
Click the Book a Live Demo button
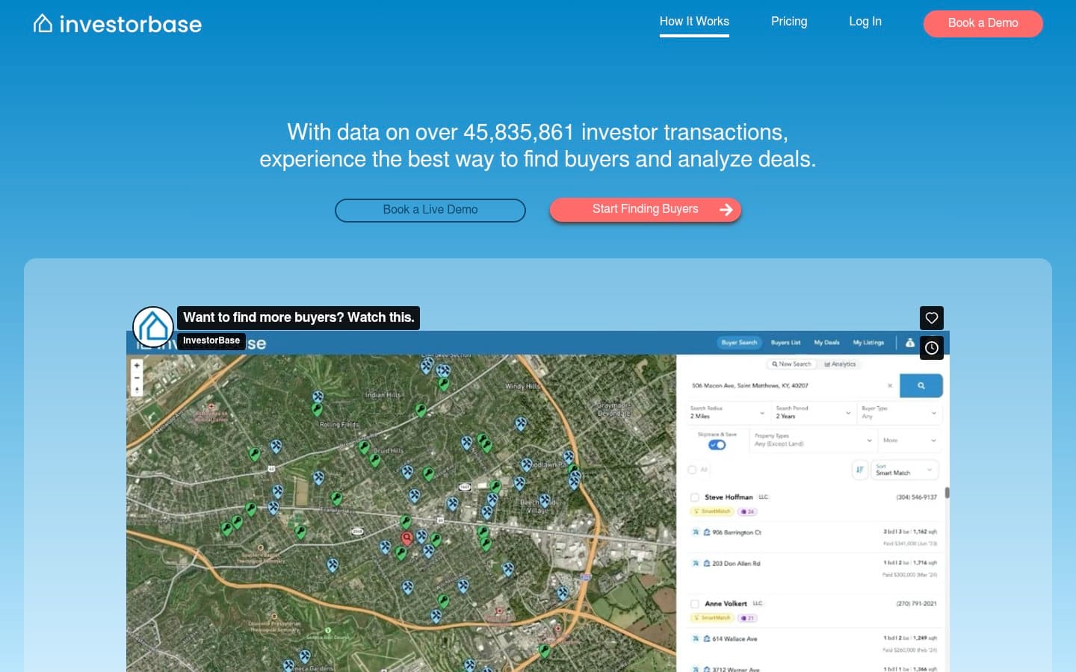tap(430, 210)
